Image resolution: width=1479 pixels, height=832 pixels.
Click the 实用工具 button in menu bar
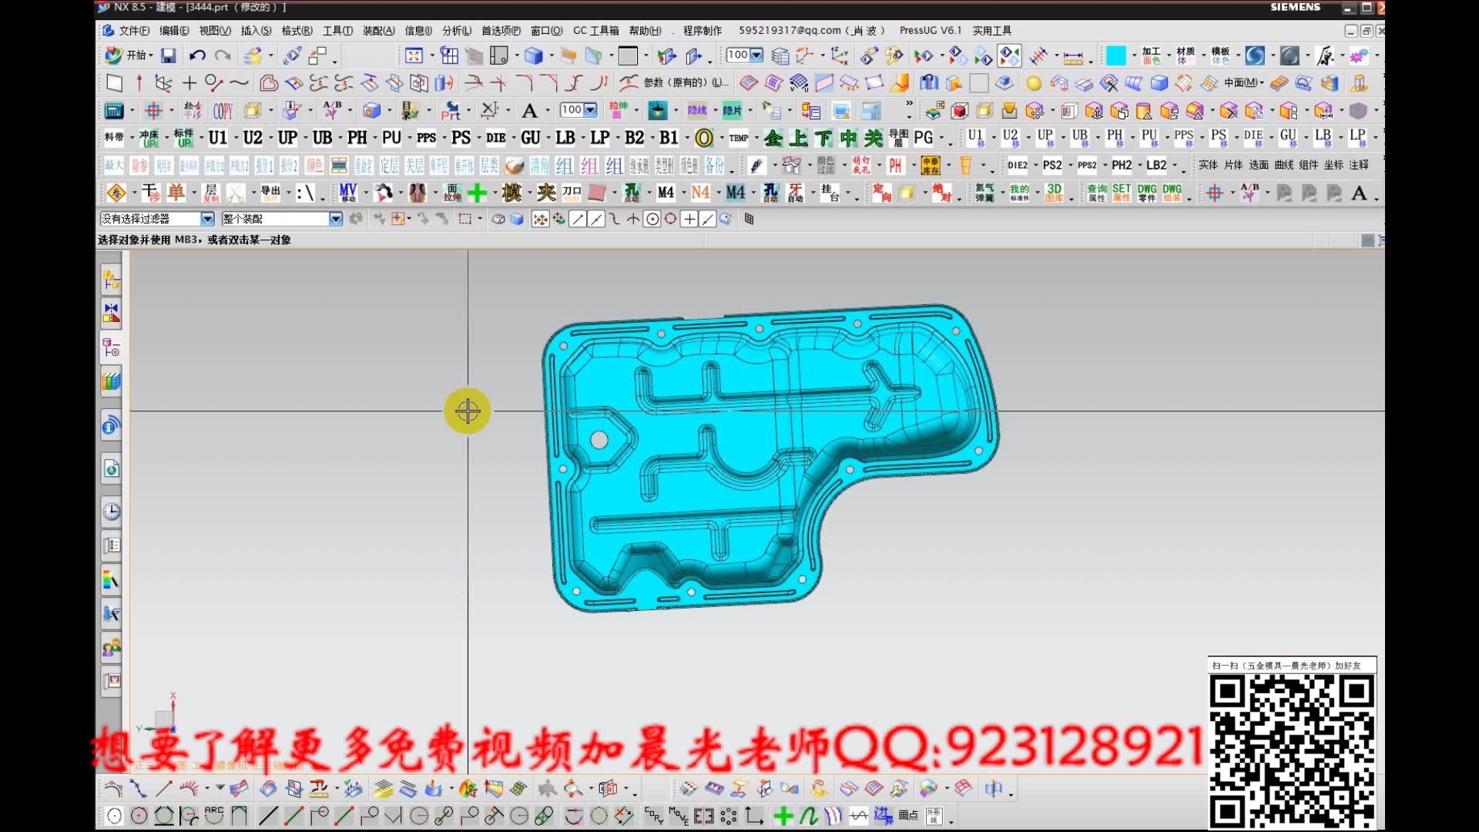[991, 31]
